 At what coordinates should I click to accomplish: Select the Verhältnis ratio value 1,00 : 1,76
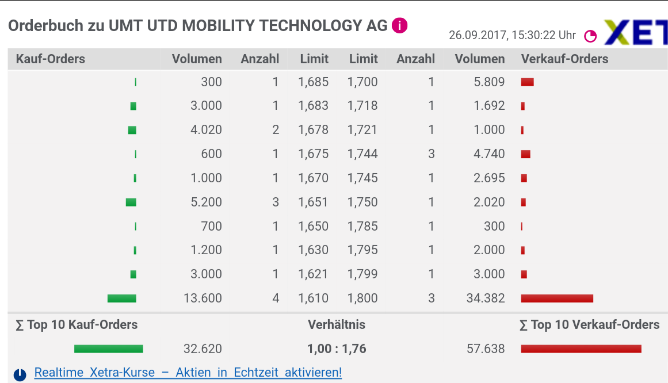point(337,348)
